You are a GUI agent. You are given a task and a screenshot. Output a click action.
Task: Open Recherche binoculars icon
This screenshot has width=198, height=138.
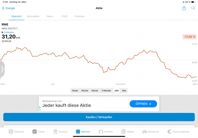pyautogui.click(x=145, y=132)
